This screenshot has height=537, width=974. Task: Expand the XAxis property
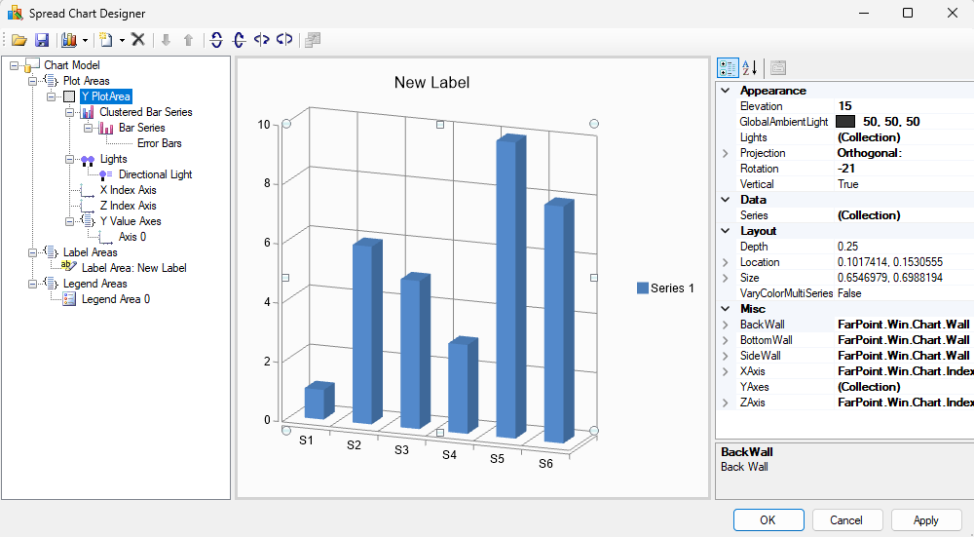(725, 371)
